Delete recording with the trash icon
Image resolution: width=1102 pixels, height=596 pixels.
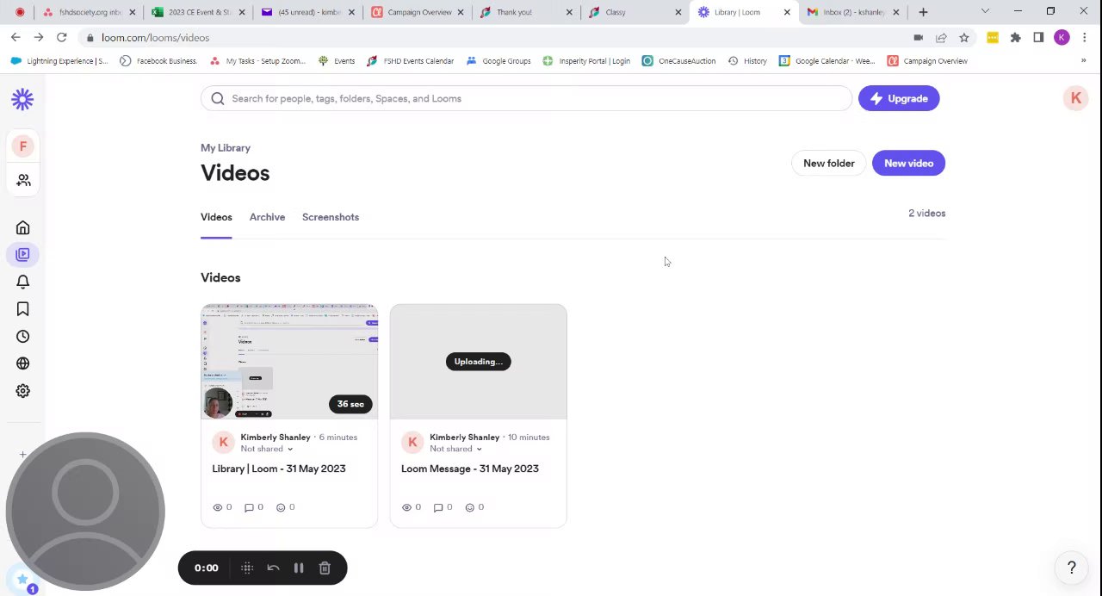point(325,568)
